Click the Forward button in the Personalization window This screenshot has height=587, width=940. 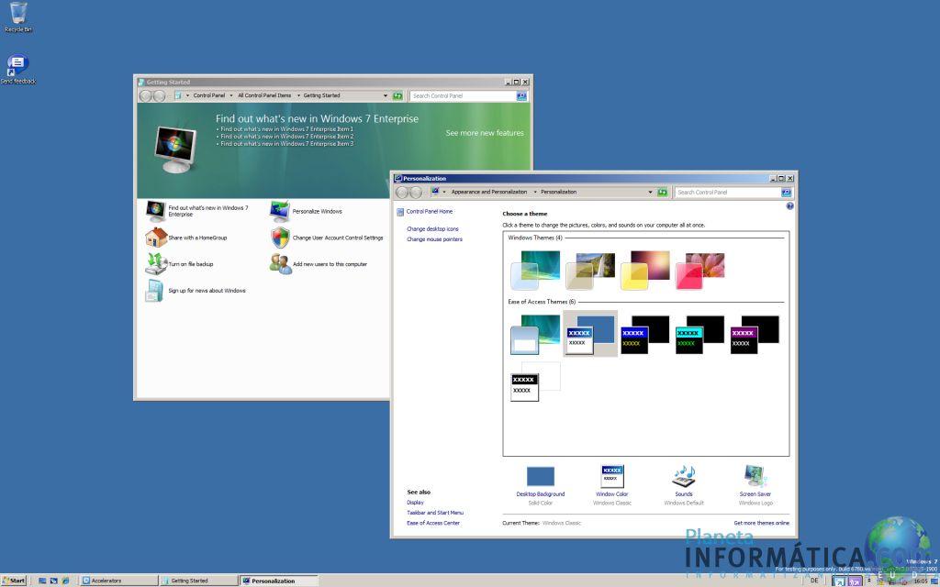pos(416,193)
